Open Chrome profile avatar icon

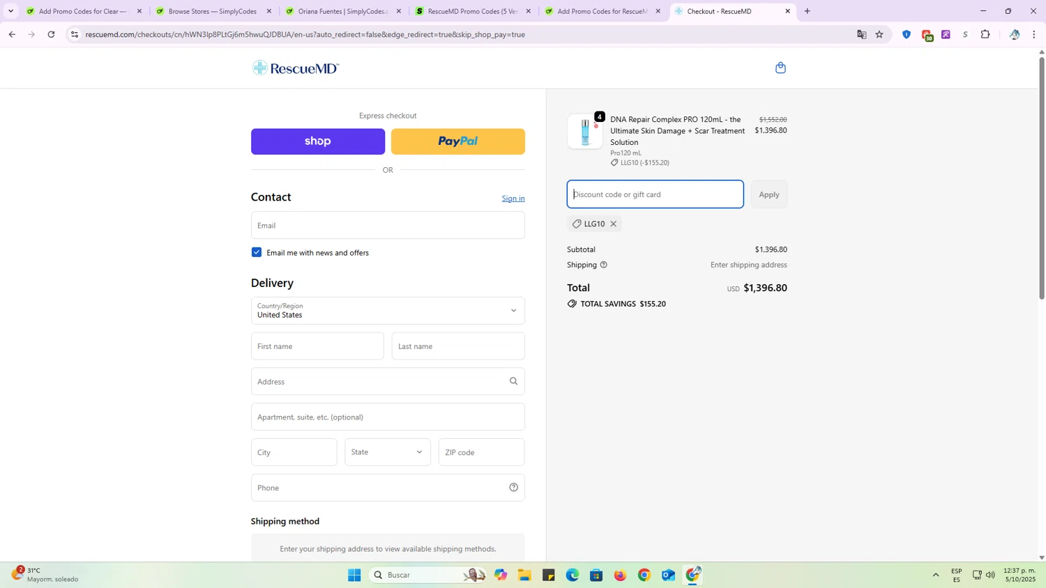[x=1015, y=34]
